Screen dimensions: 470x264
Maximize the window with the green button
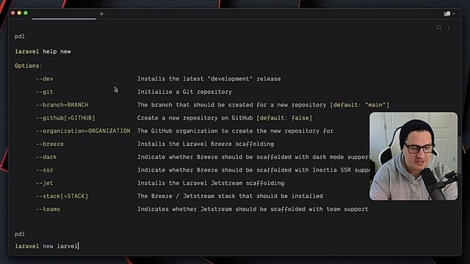point(26,13)
